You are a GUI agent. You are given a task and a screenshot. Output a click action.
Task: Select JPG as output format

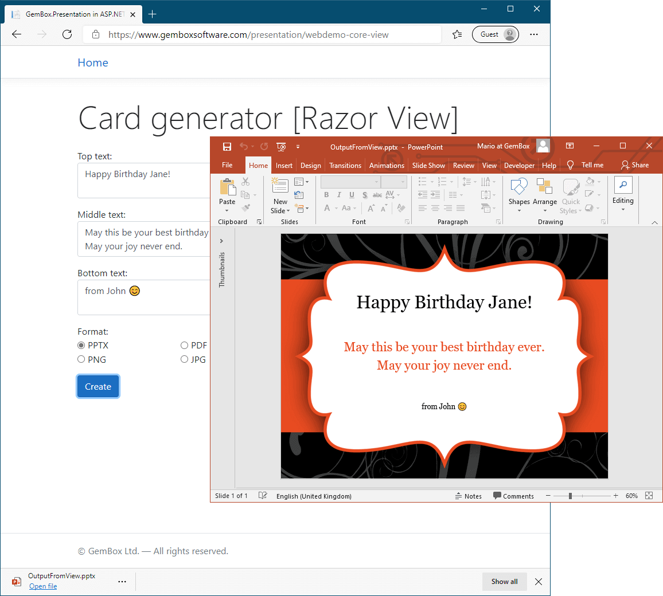coord(185,359)
